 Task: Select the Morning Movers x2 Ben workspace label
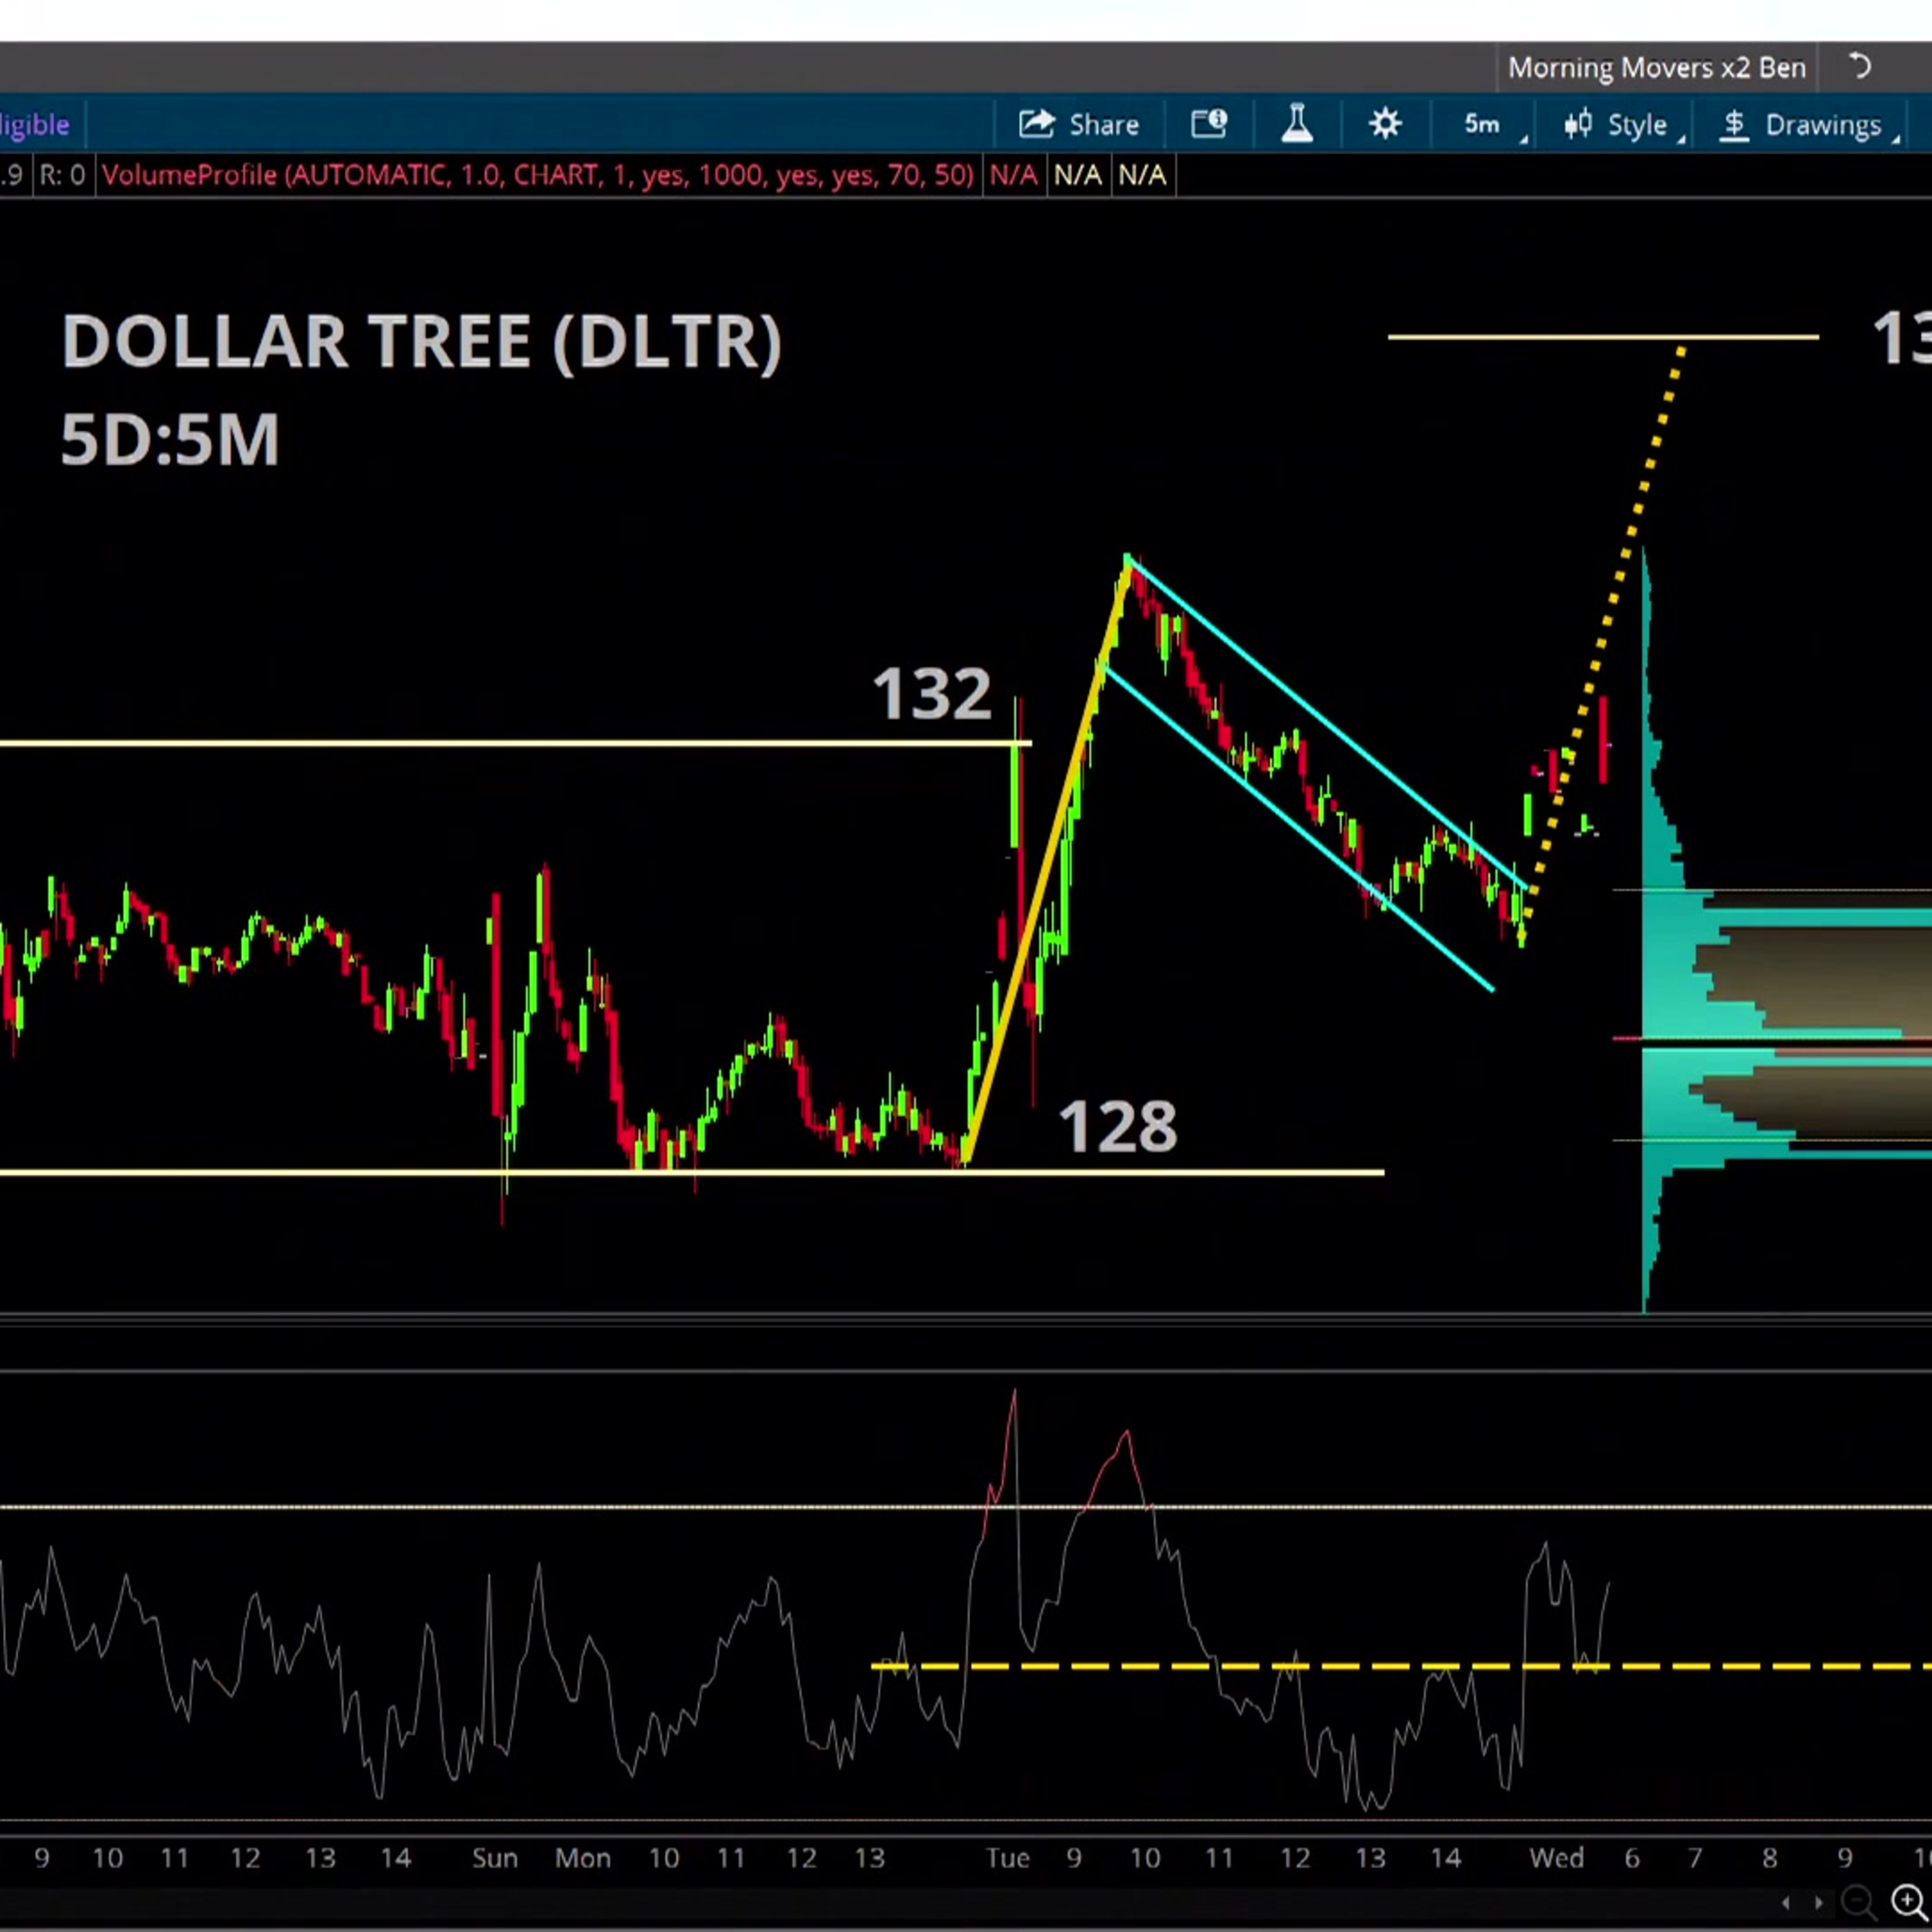[x=1656, y=68]
